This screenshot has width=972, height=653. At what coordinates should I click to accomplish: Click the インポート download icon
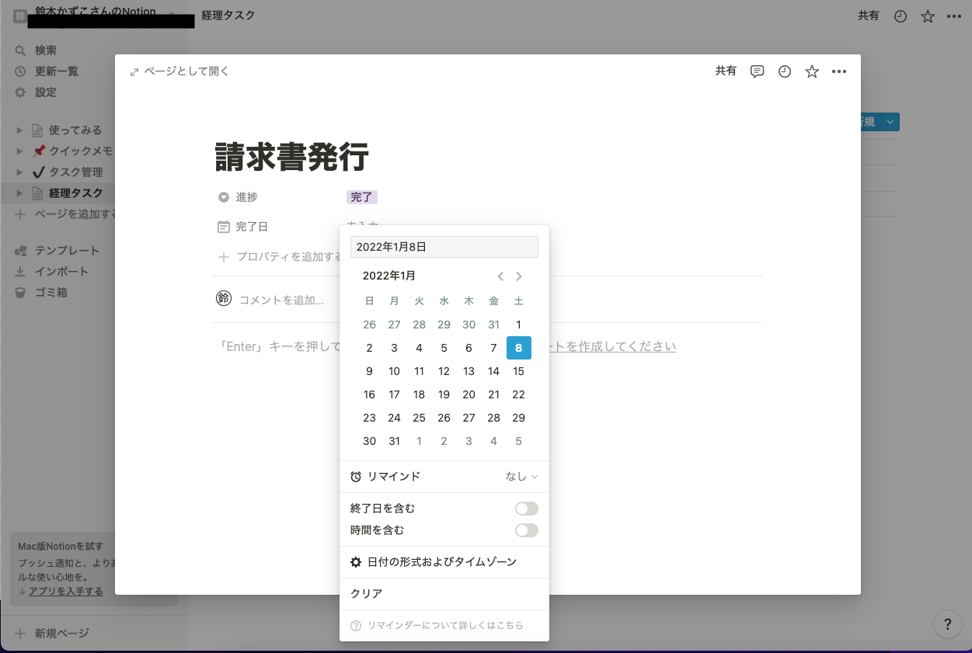click(20, 272)
